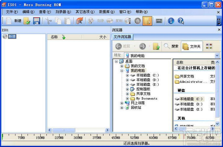
Task: Open the Views icon in browser toolbar
Action: 209,46
